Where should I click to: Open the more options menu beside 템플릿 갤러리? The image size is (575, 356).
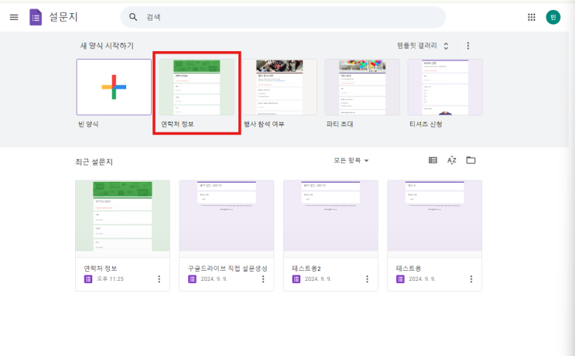pos(468,46)
